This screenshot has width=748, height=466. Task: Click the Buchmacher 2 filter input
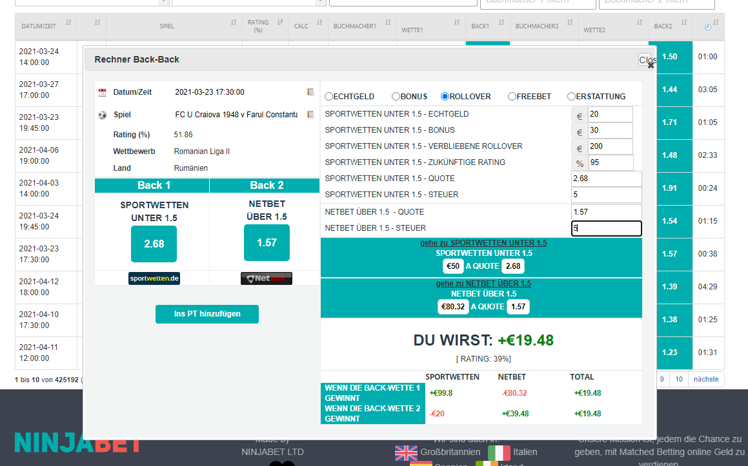coord(657,3)
